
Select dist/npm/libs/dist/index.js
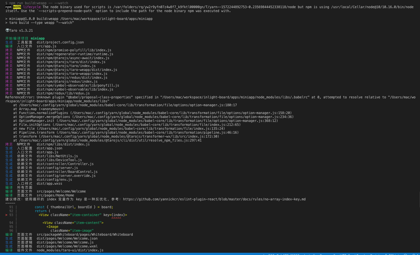63,144
